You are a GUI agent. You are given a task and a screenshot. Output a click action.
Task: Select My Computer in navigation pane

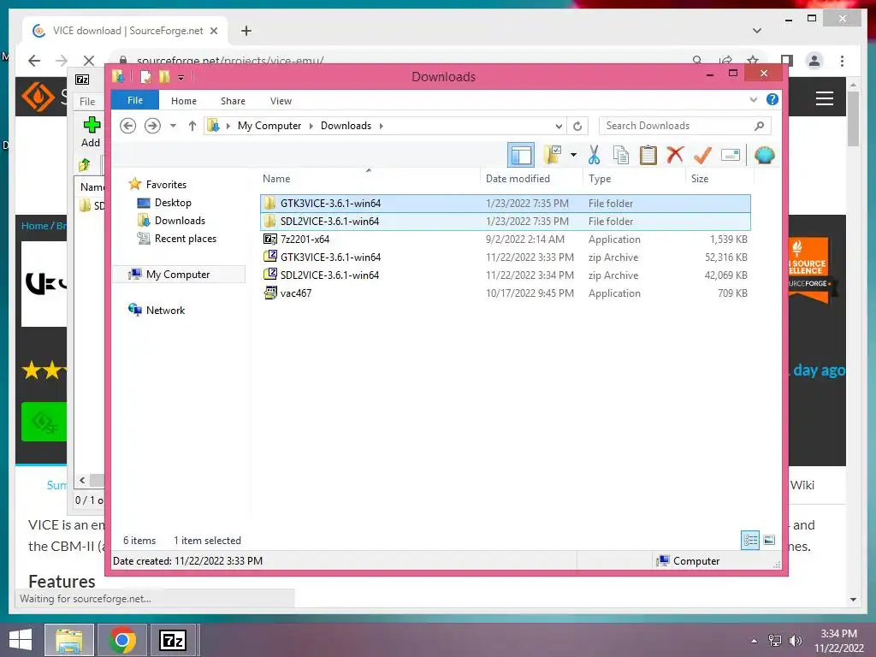(178, 275)
